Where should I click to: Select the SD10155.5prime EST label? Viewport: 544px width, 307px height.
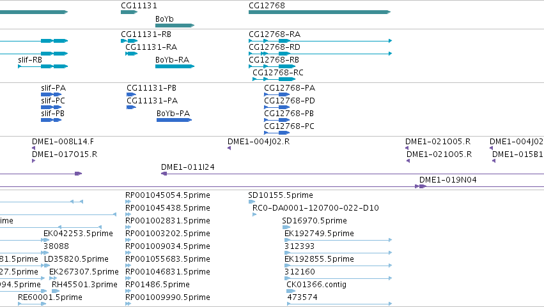pos(281,195)
